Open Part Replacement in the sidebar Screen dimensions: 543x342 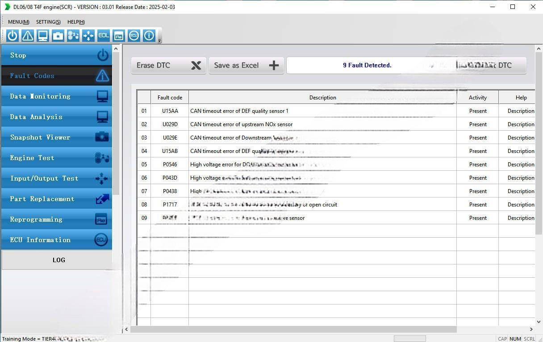[56, 199]
